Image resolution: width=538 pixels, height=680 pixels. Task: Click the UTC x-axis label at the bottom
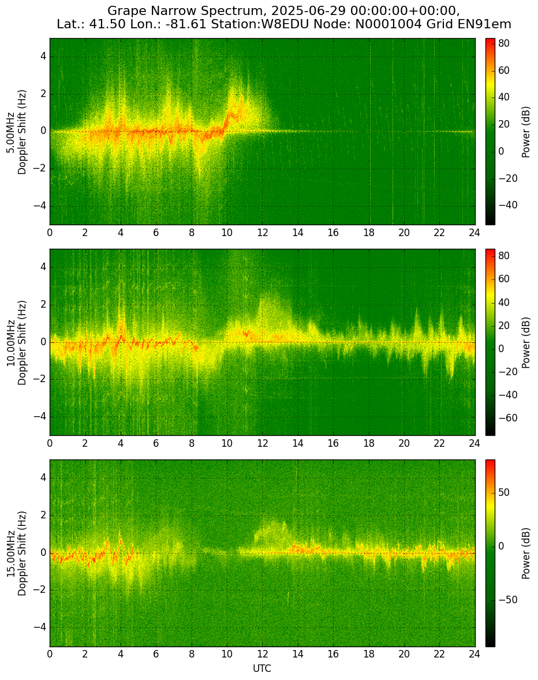pos(262,668)
